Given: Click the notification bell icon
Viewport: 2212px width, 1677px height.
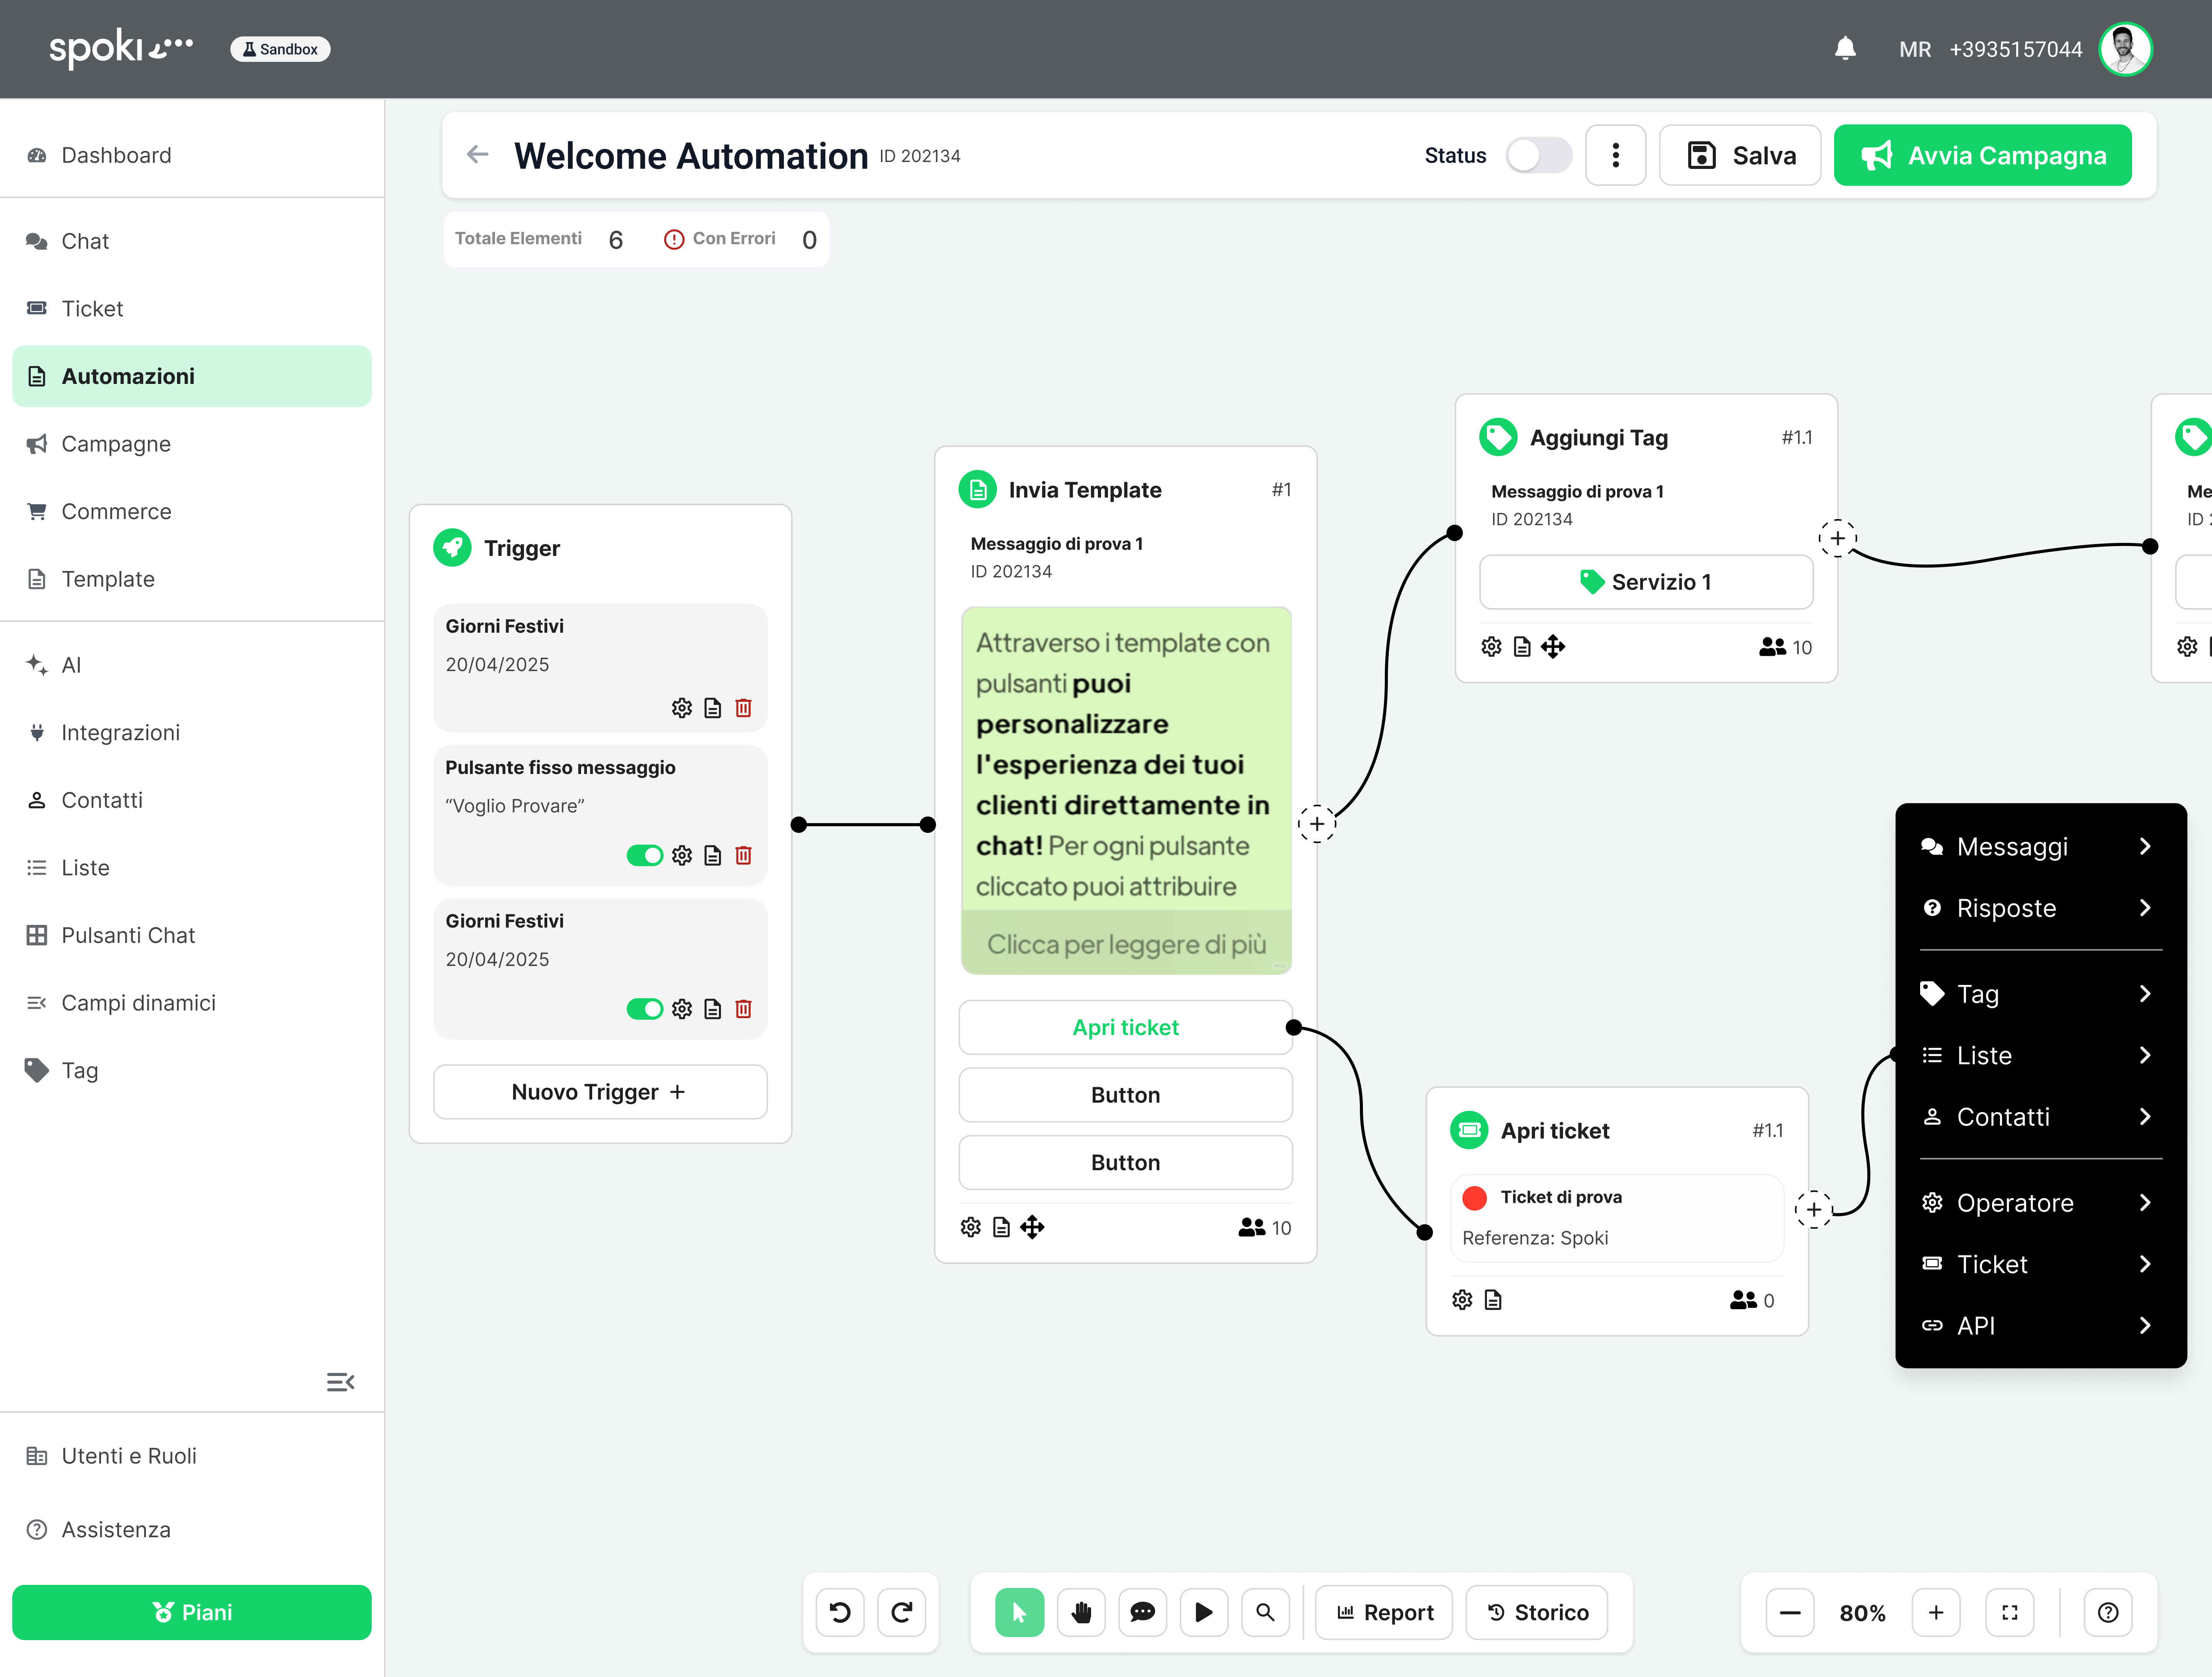Looking at the screenshot, I should (x=1845, y=48).
